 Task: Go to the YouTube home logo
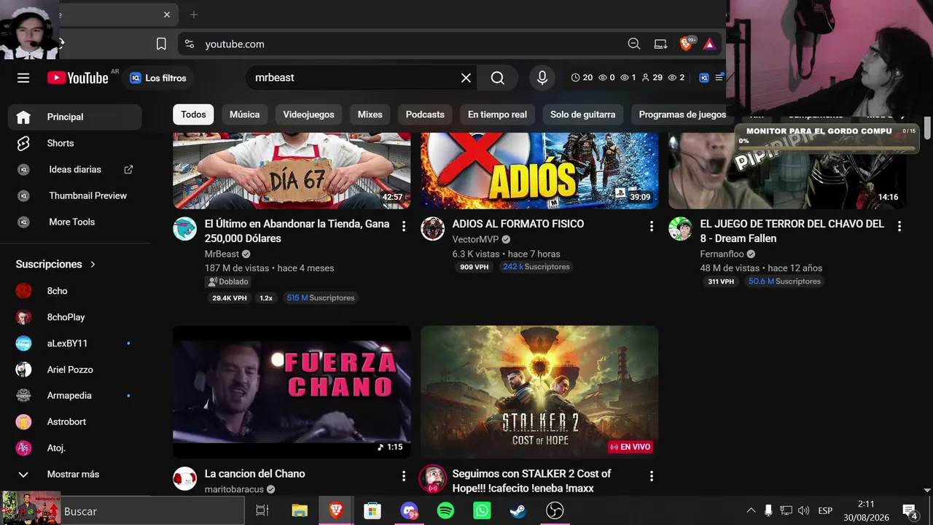coord(77,78)
